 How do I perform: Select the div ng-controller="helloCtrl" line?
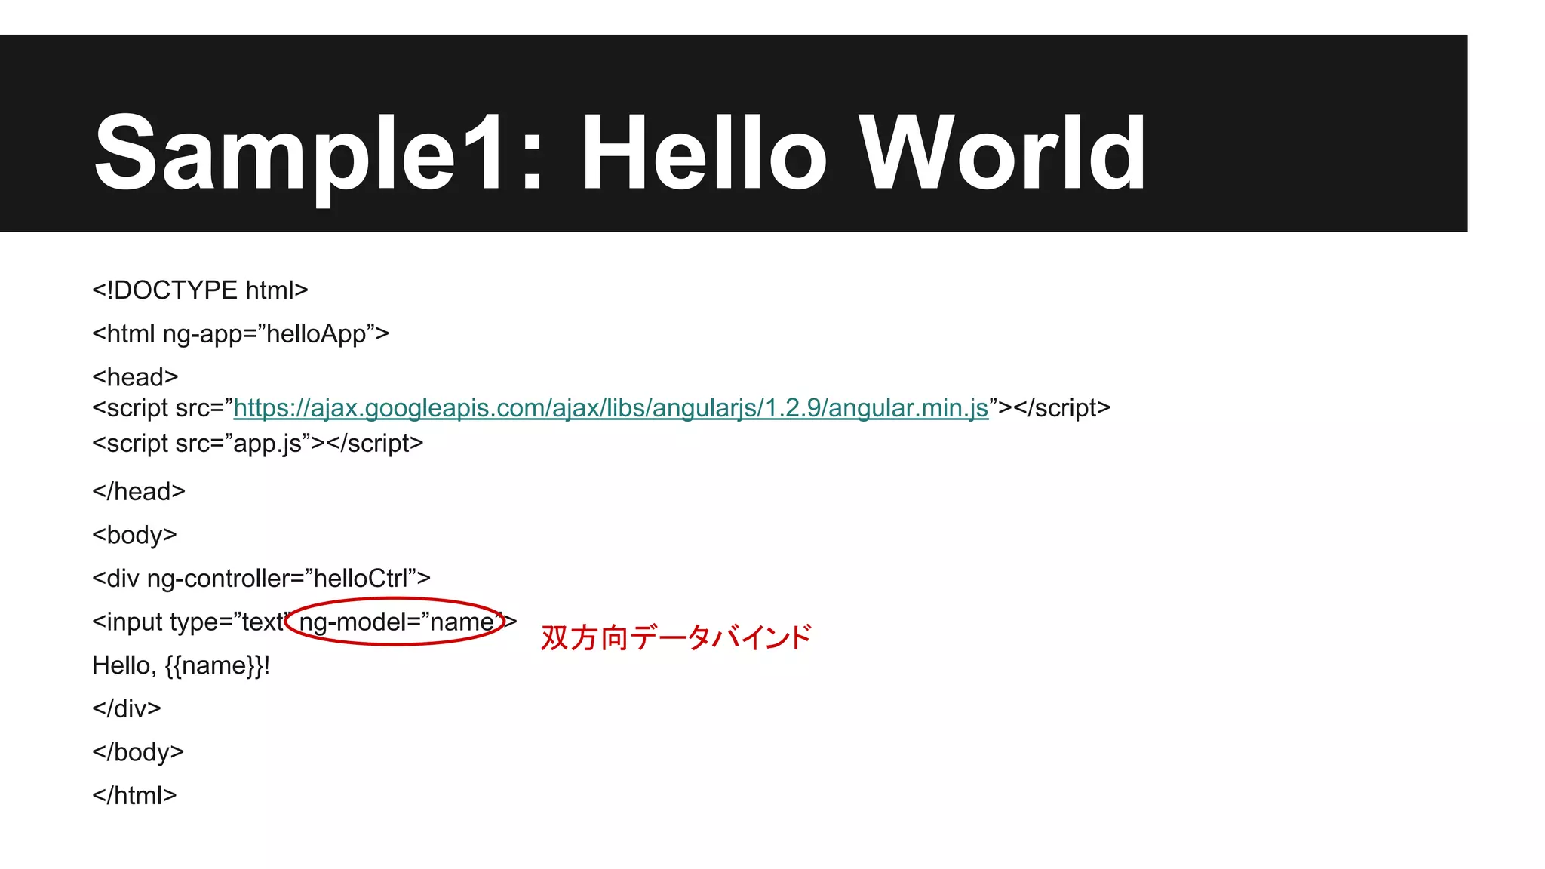pyautogui.click(x=261, y=579)
